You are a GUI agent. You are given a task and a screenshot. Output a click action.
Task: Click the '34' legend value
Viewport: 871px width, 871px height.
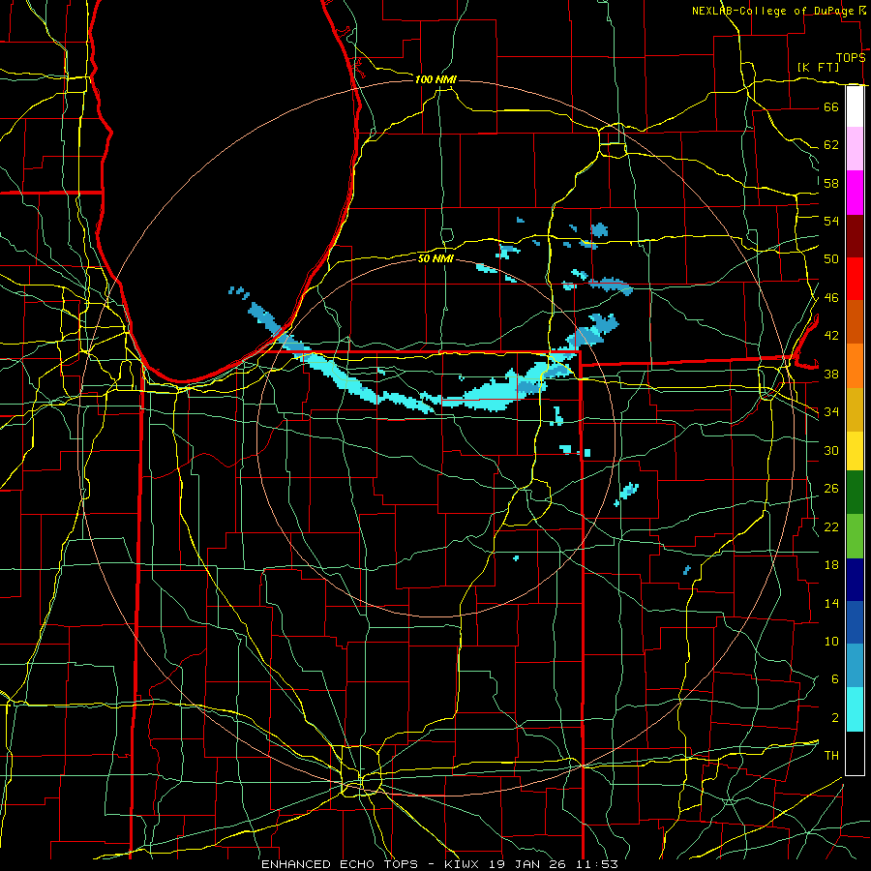(x=831, y=412)
